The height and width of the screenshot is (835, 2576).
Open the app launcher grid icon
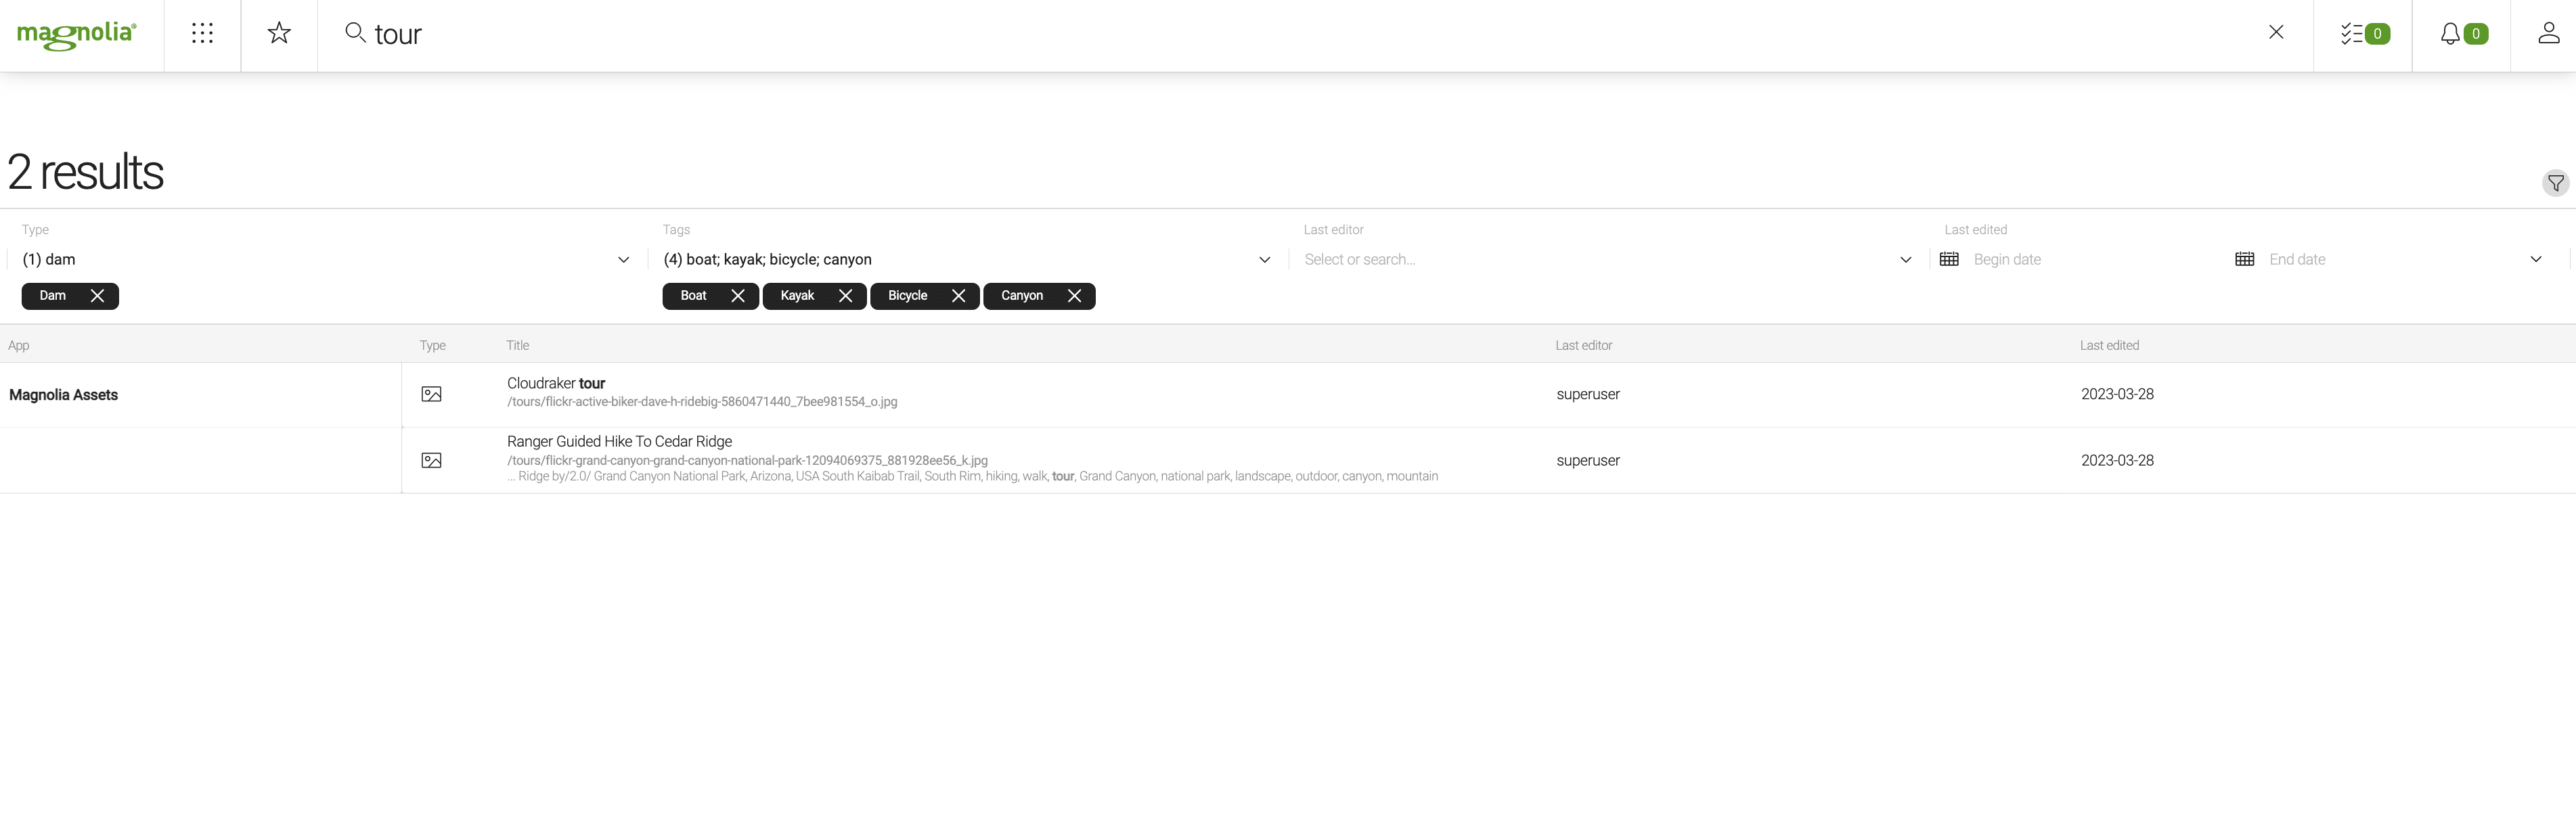pyautogui.click(x=202, y=34)
